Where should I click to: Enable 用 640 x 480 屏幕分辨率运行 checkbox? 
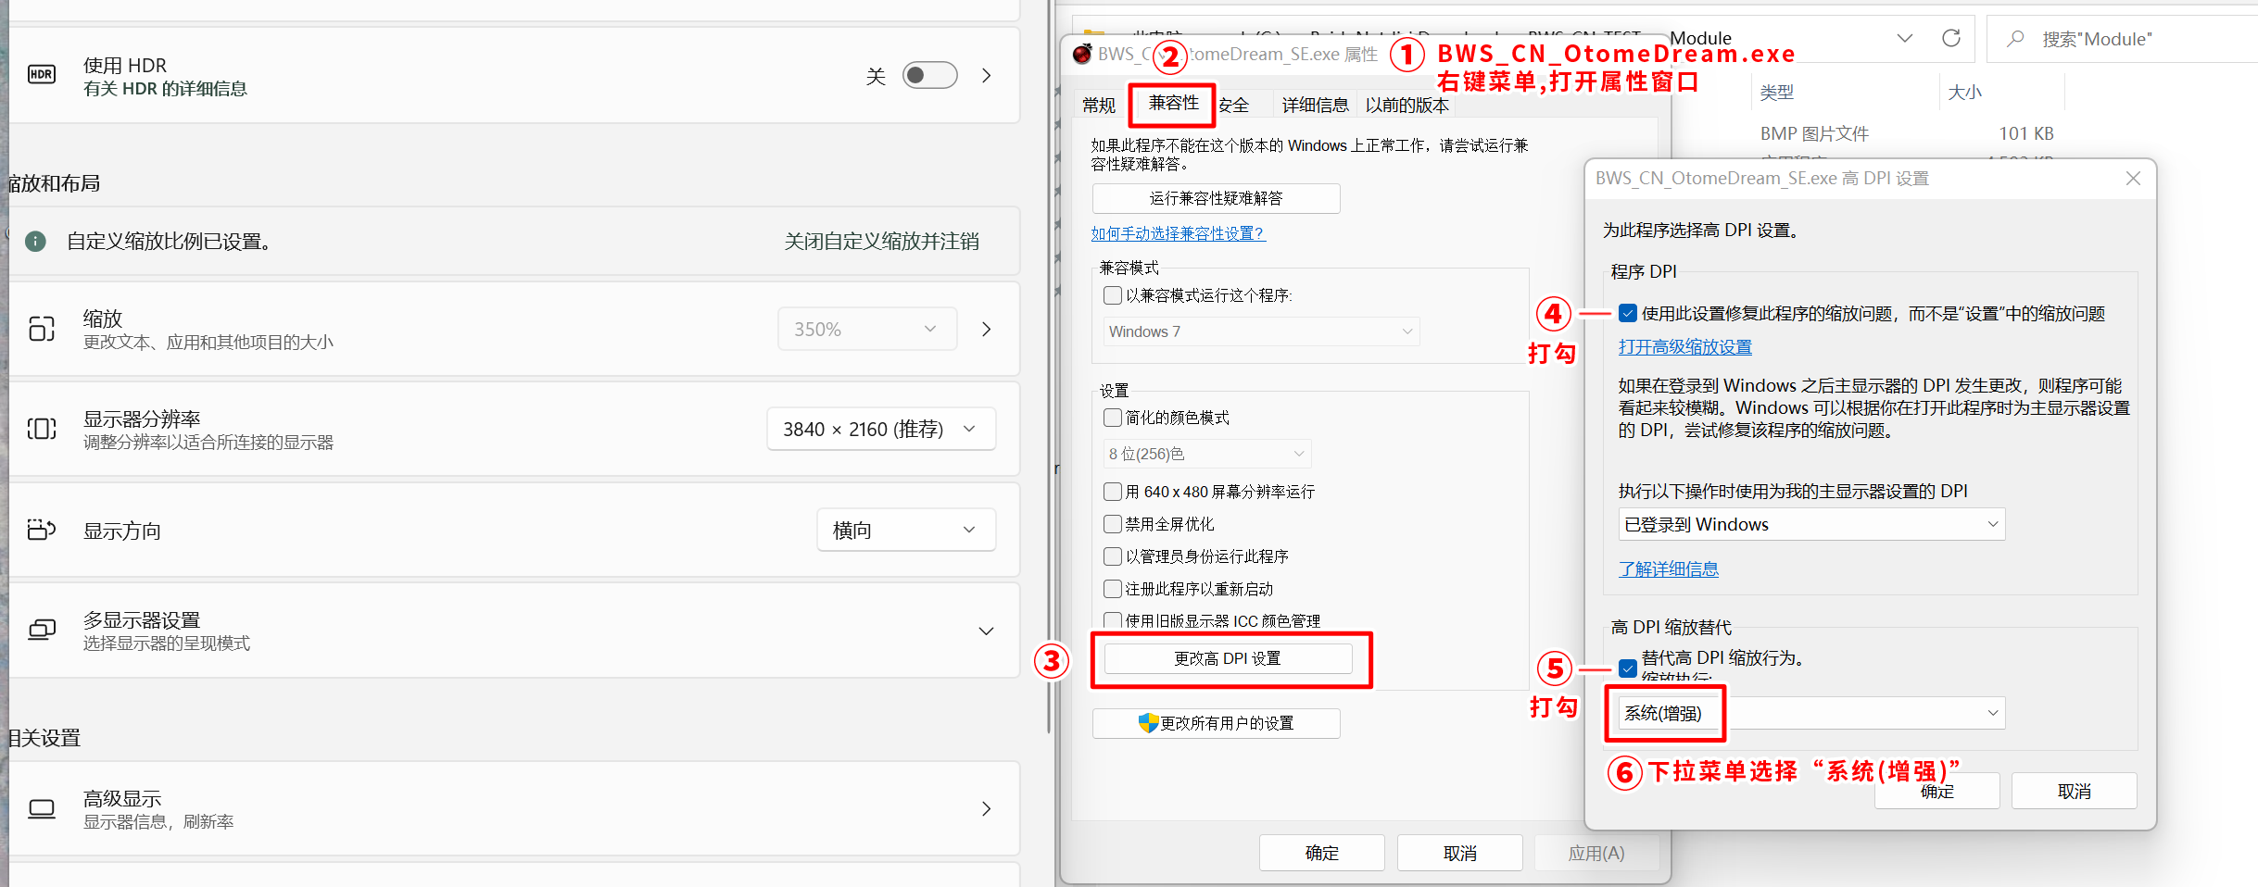[x=1113, y=492]
